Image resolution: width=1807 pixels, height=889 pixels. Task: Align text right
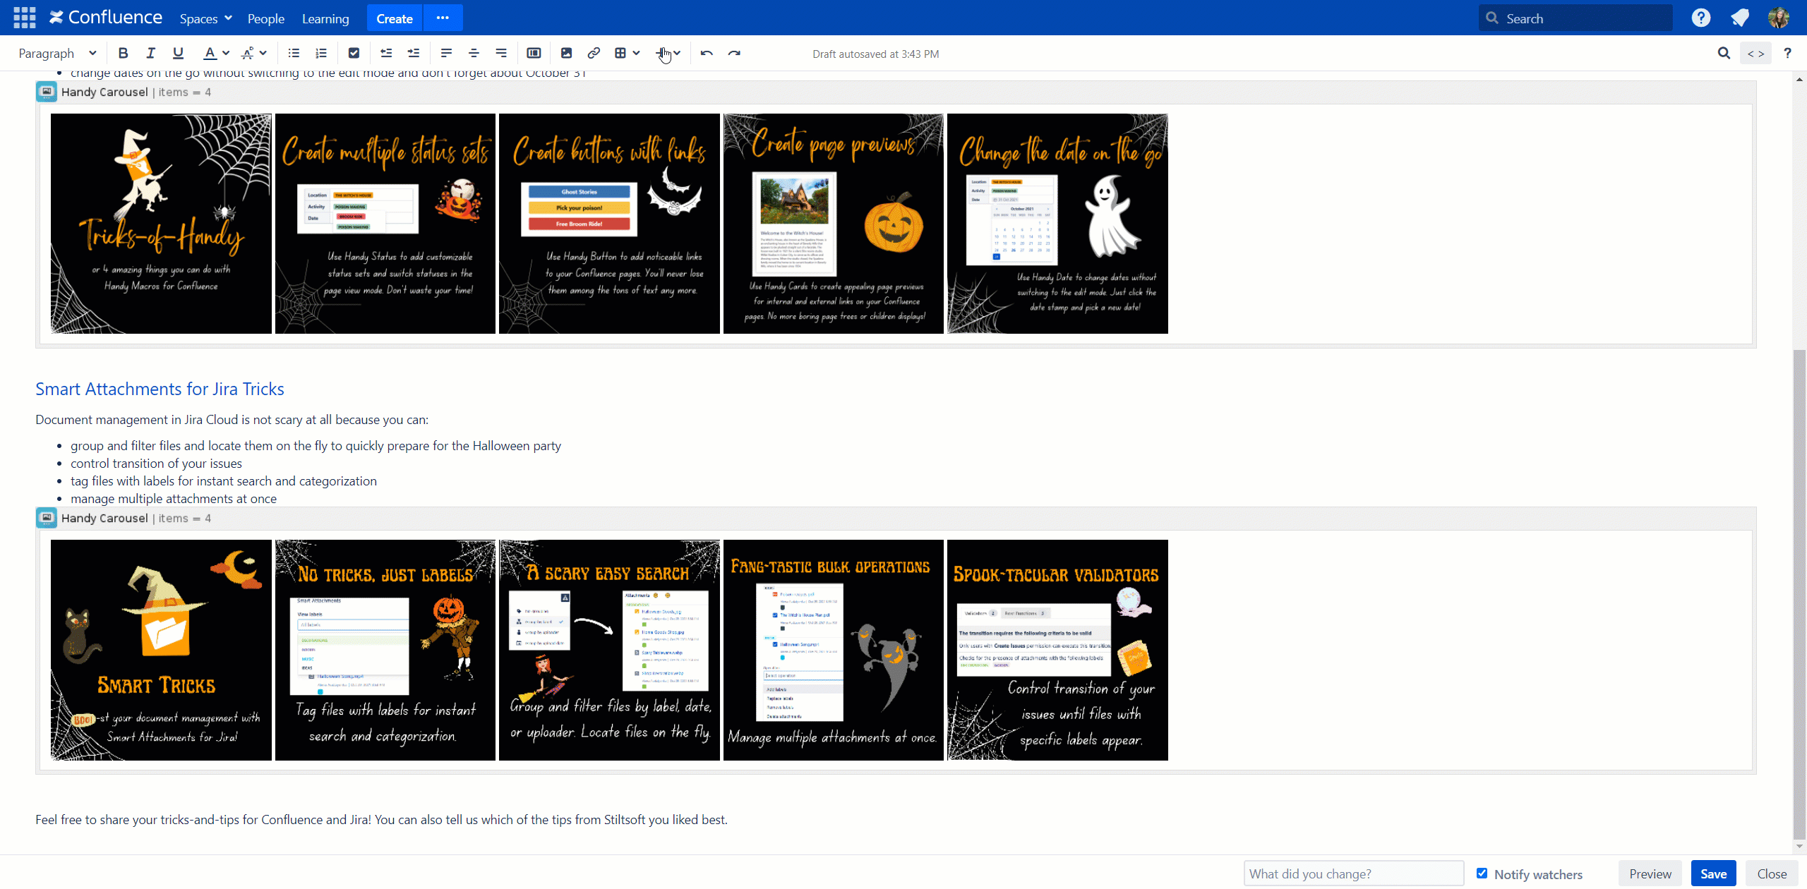click(501, 53)
